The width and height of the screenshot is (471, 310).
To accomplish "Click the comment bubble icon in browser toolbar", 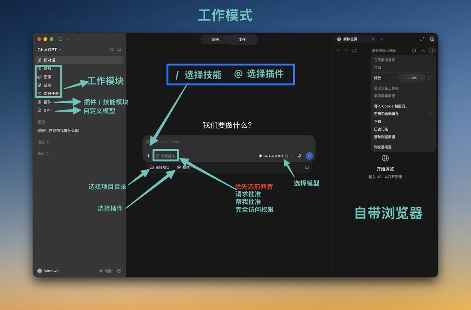I will point(414,51).
